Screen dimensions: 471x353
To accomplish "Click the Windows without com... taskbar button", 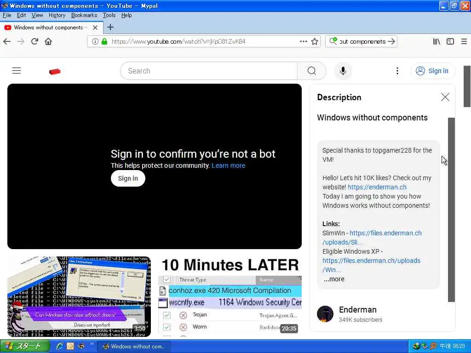I will click(134, 347).
